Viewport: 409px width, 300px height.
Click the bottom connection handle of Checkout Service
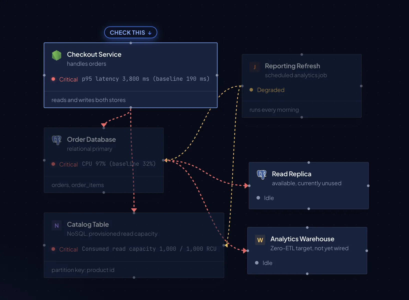(131, 107)
